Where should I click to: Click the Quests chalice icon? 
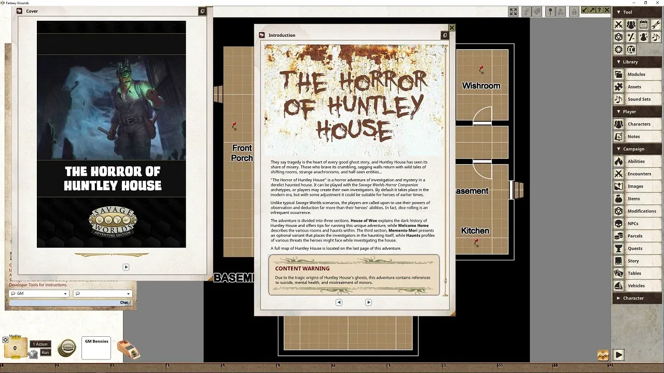click(x=618, y=248)
